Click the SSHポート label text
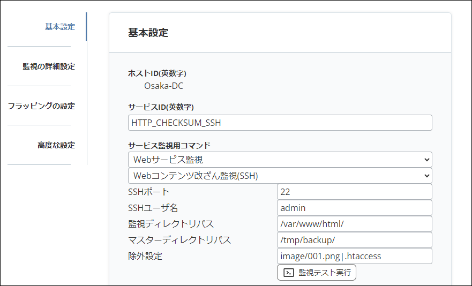This screenshot has width=472, height=286. click(149, 192)
